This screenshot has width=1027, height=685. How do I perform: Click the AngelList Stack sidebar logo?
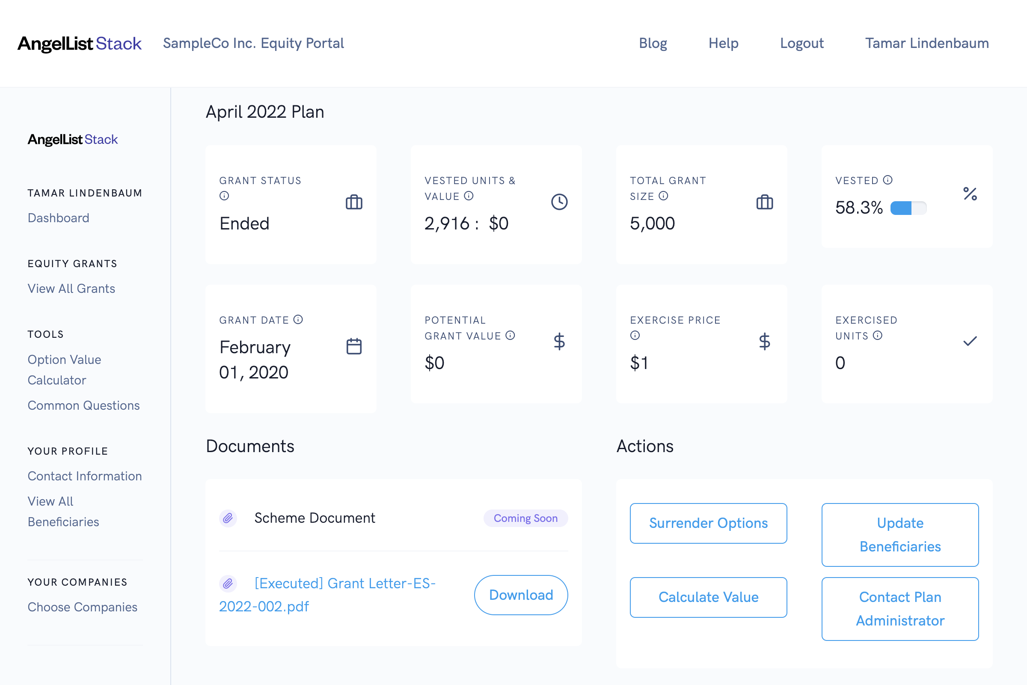(72, 140)
